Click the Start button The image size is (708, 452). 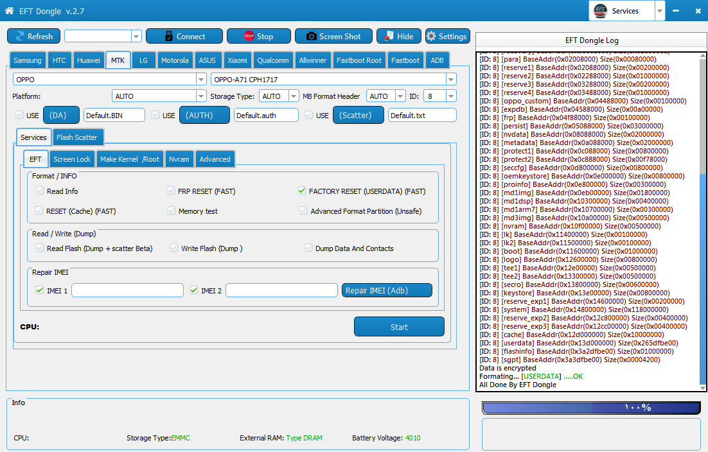(x=399, y=327)
